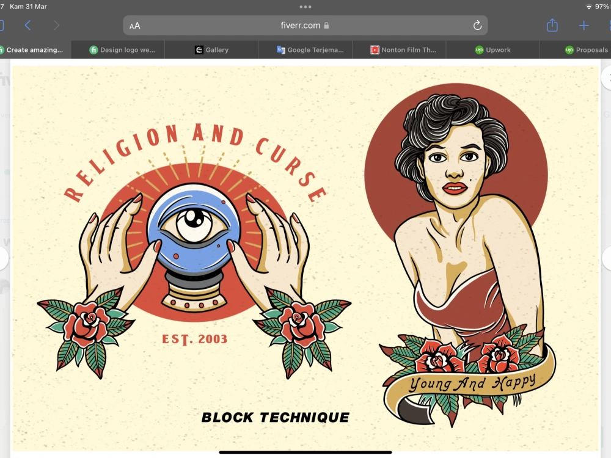611x458 pixels.
Task: Add a new tab with the plus icon
Action: [584, 26]
